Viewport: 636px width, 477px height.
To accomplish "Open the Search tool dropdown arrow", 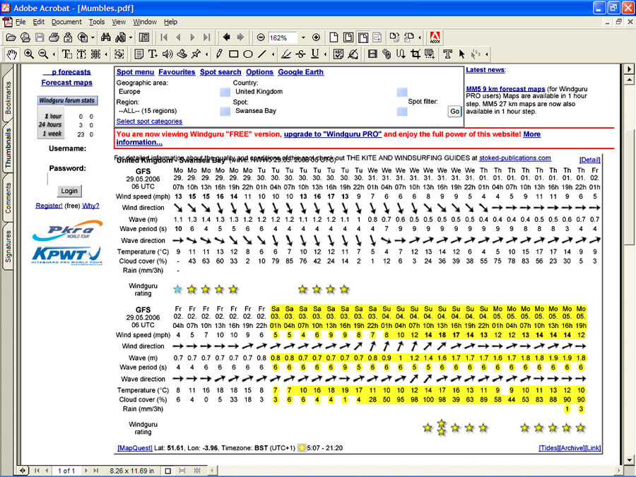I will pyautogui.click(x=131, y=37).
